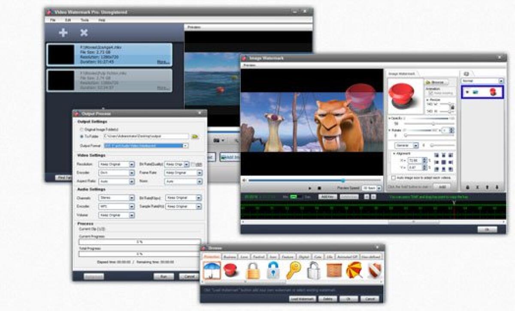Screen dimensions: 515x311
Task: Select the Original Image Folder(s) radio option
Action: coord(81,129)
